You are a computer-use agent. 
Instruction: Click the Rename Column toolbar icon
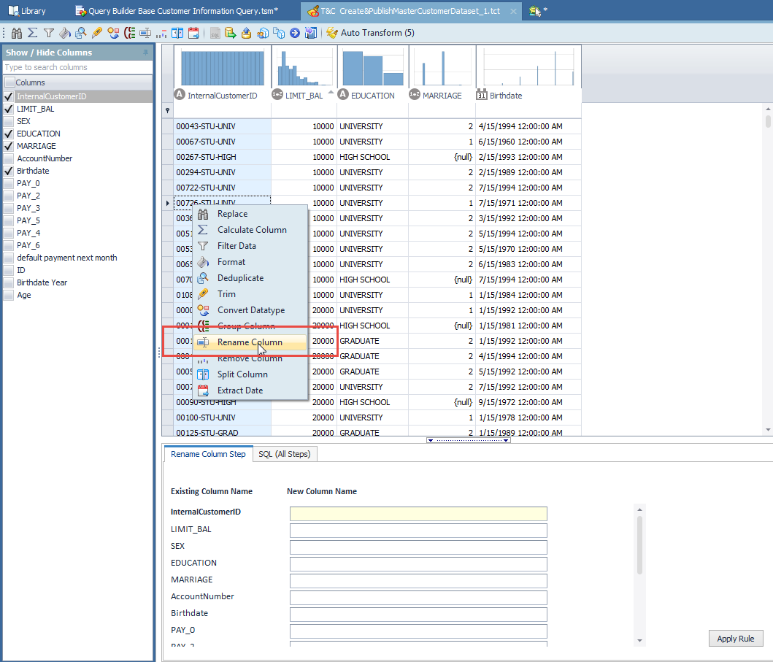(x=145, y=33)
